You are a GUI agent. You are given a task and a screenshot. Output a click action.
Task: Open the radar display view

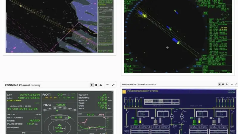178,36
